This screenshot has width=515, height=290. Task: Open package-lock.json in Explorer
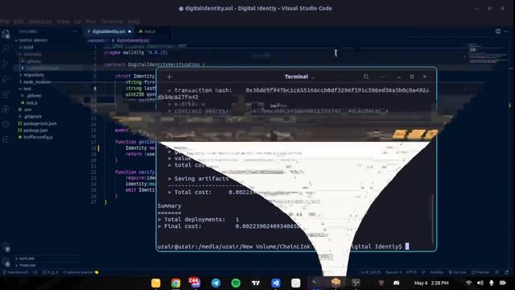click(x=39, y=123)
